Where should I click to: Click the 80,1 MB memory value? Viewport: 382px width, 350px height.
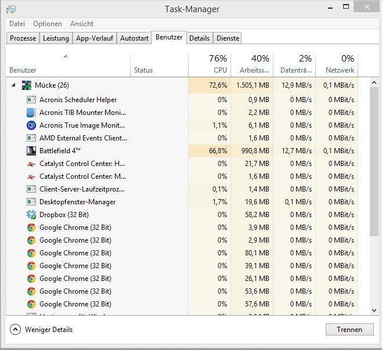tap(257, 253)
